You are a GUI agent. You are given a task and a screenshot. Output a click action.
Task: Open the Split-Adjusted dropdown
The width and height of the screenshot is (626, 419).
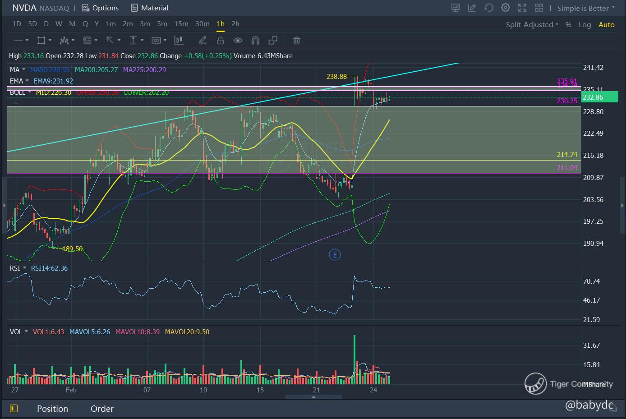coord(532,25)
